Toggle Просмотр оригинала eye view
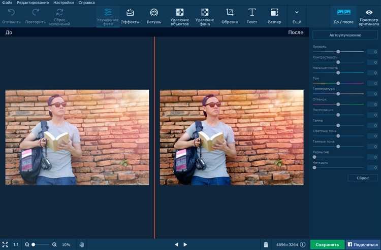The image size is (381, 250). 369,16
